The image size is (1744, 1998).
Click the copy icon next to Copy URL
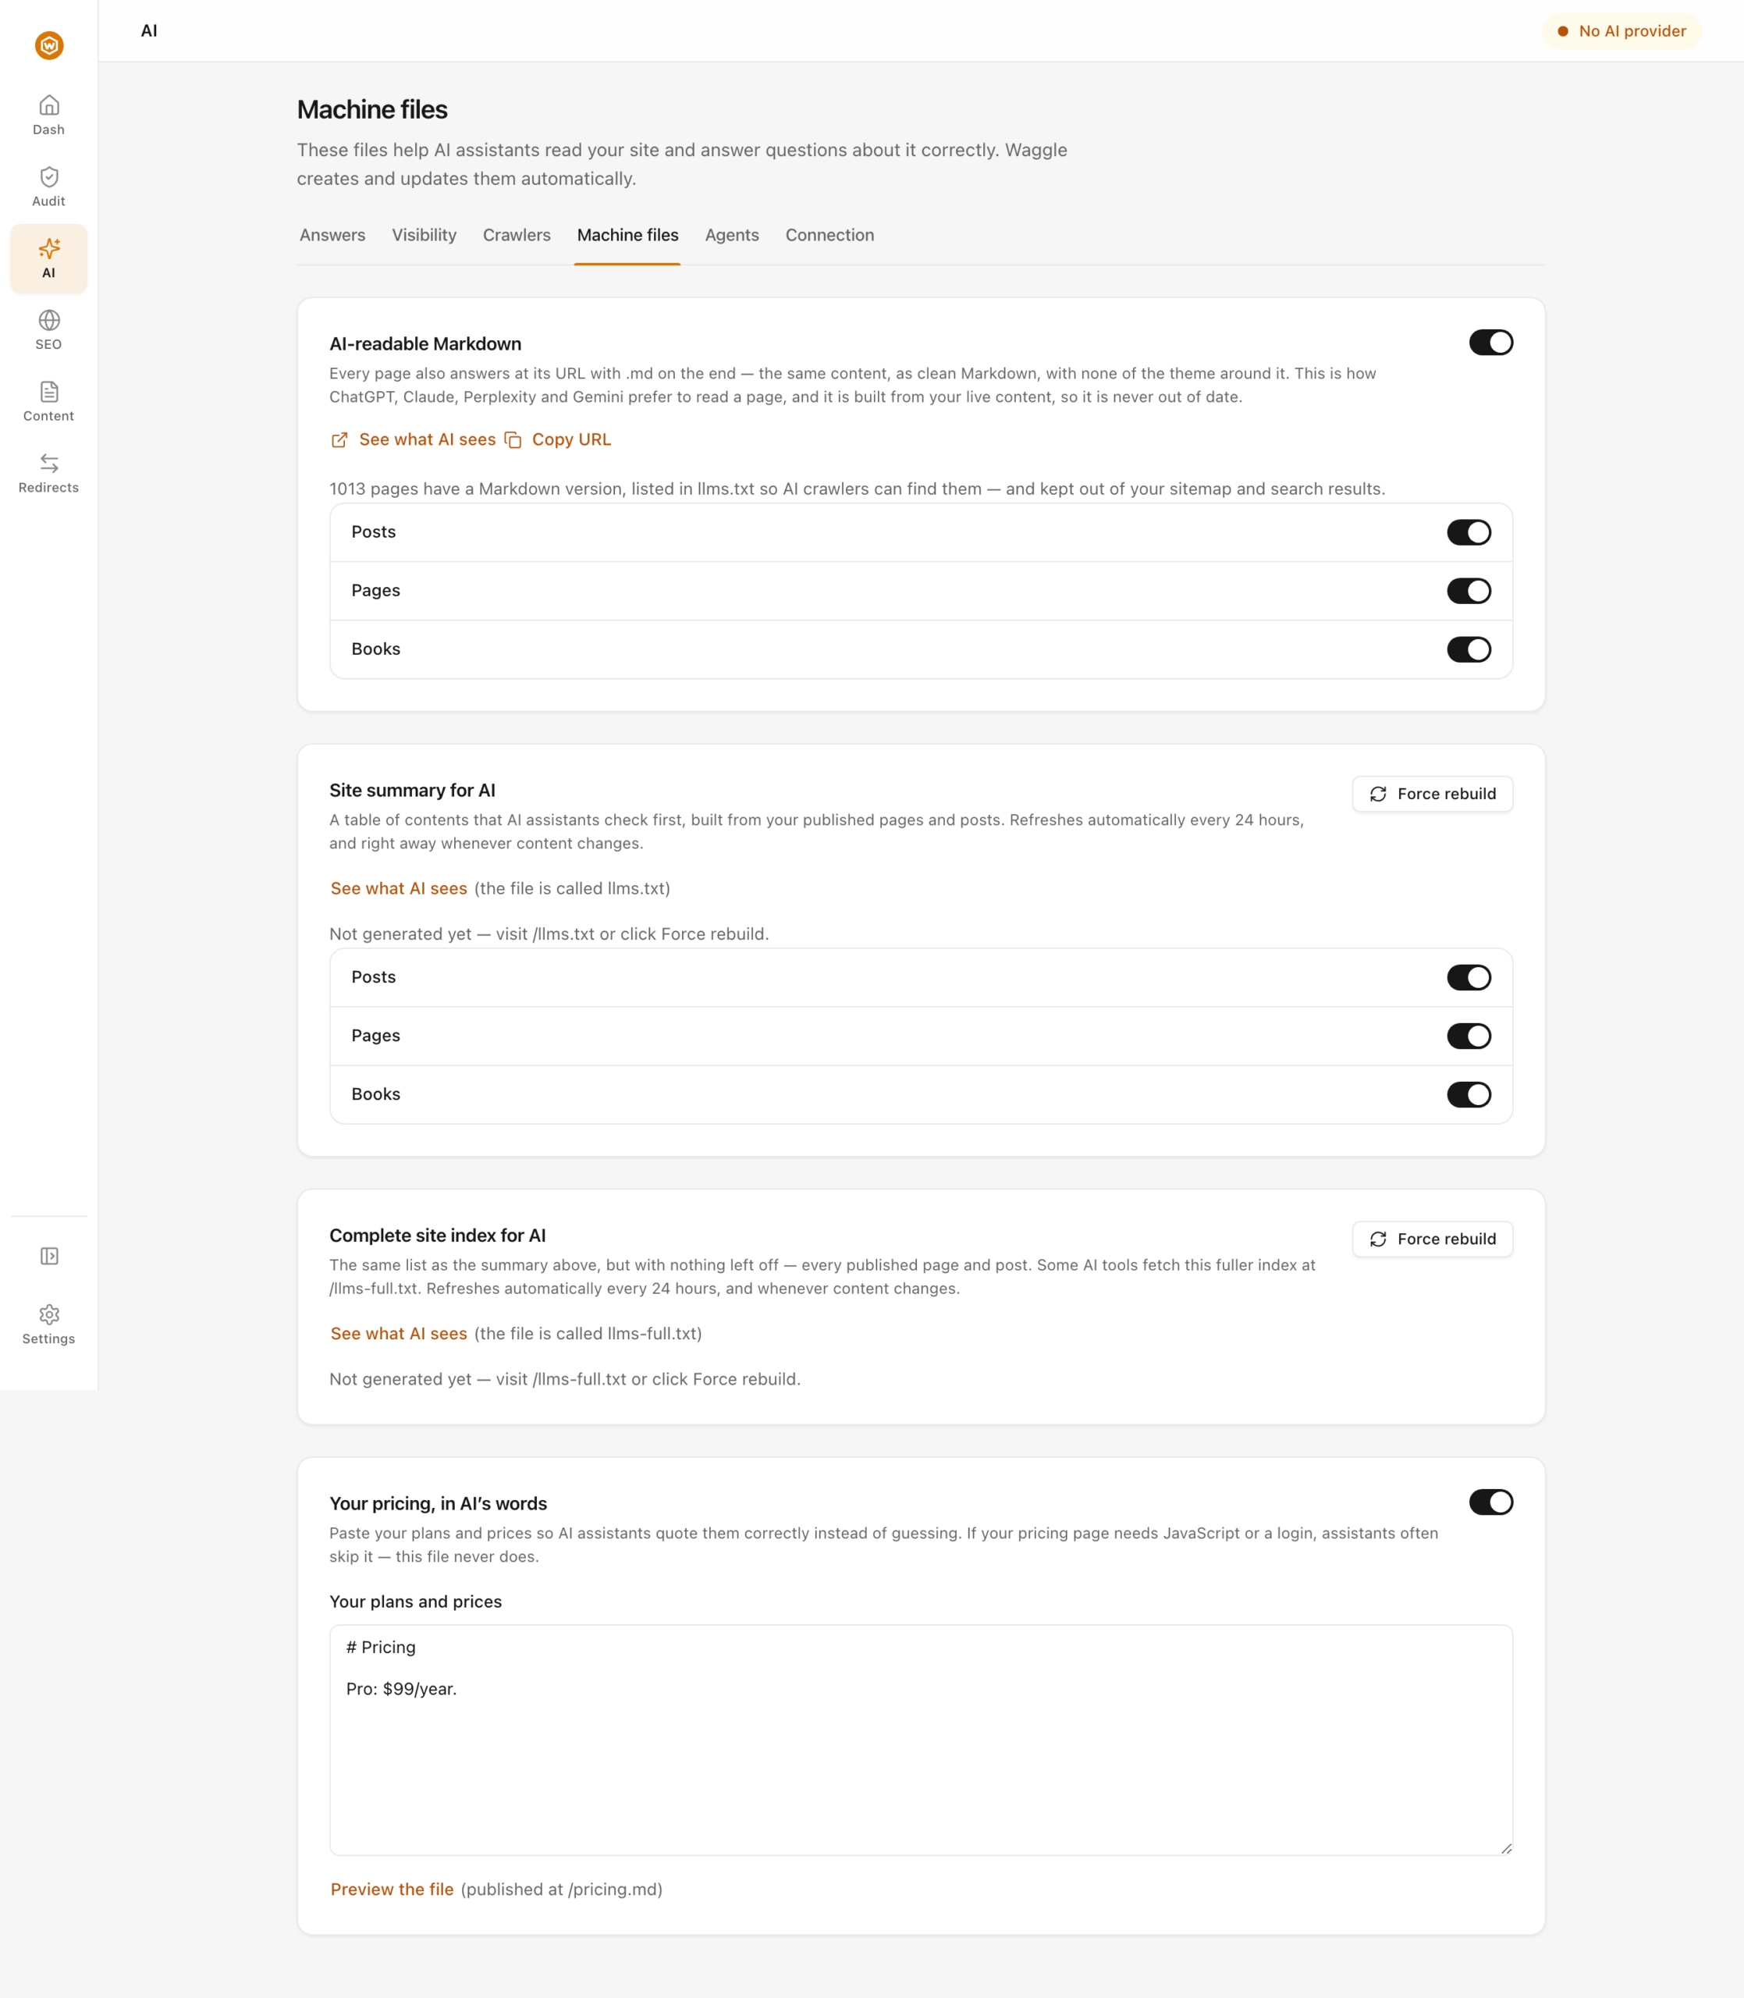[513, 440]
